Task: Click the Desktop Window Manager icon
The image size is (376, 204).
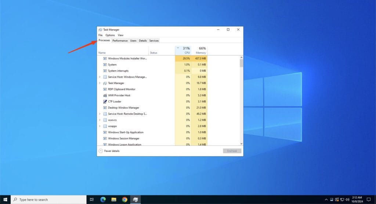Action: 105,108
